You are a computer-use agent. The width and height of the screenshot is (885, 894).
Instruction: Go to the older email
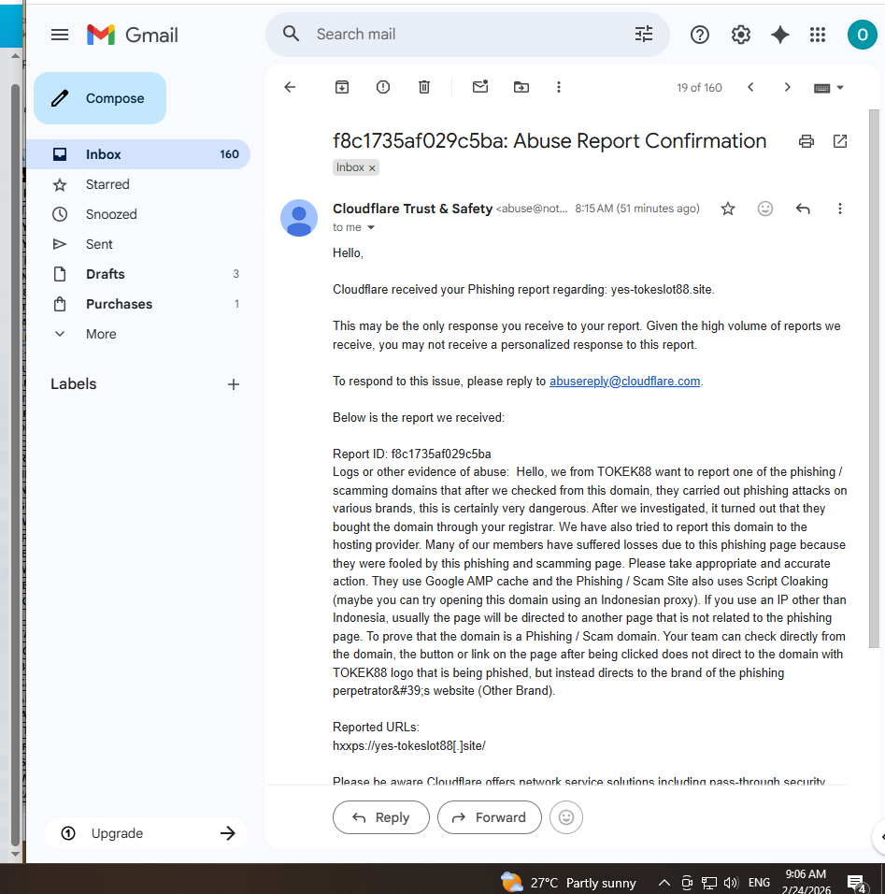[788, 87]
